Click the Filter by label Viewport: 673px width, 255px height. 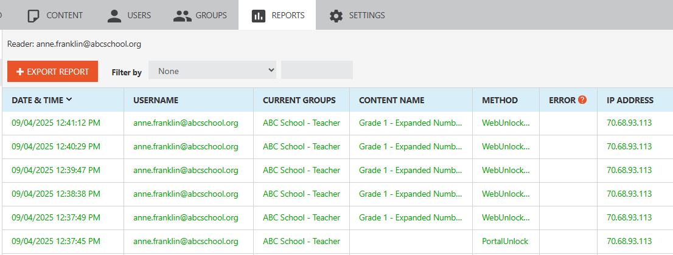(x=127, y=72)
